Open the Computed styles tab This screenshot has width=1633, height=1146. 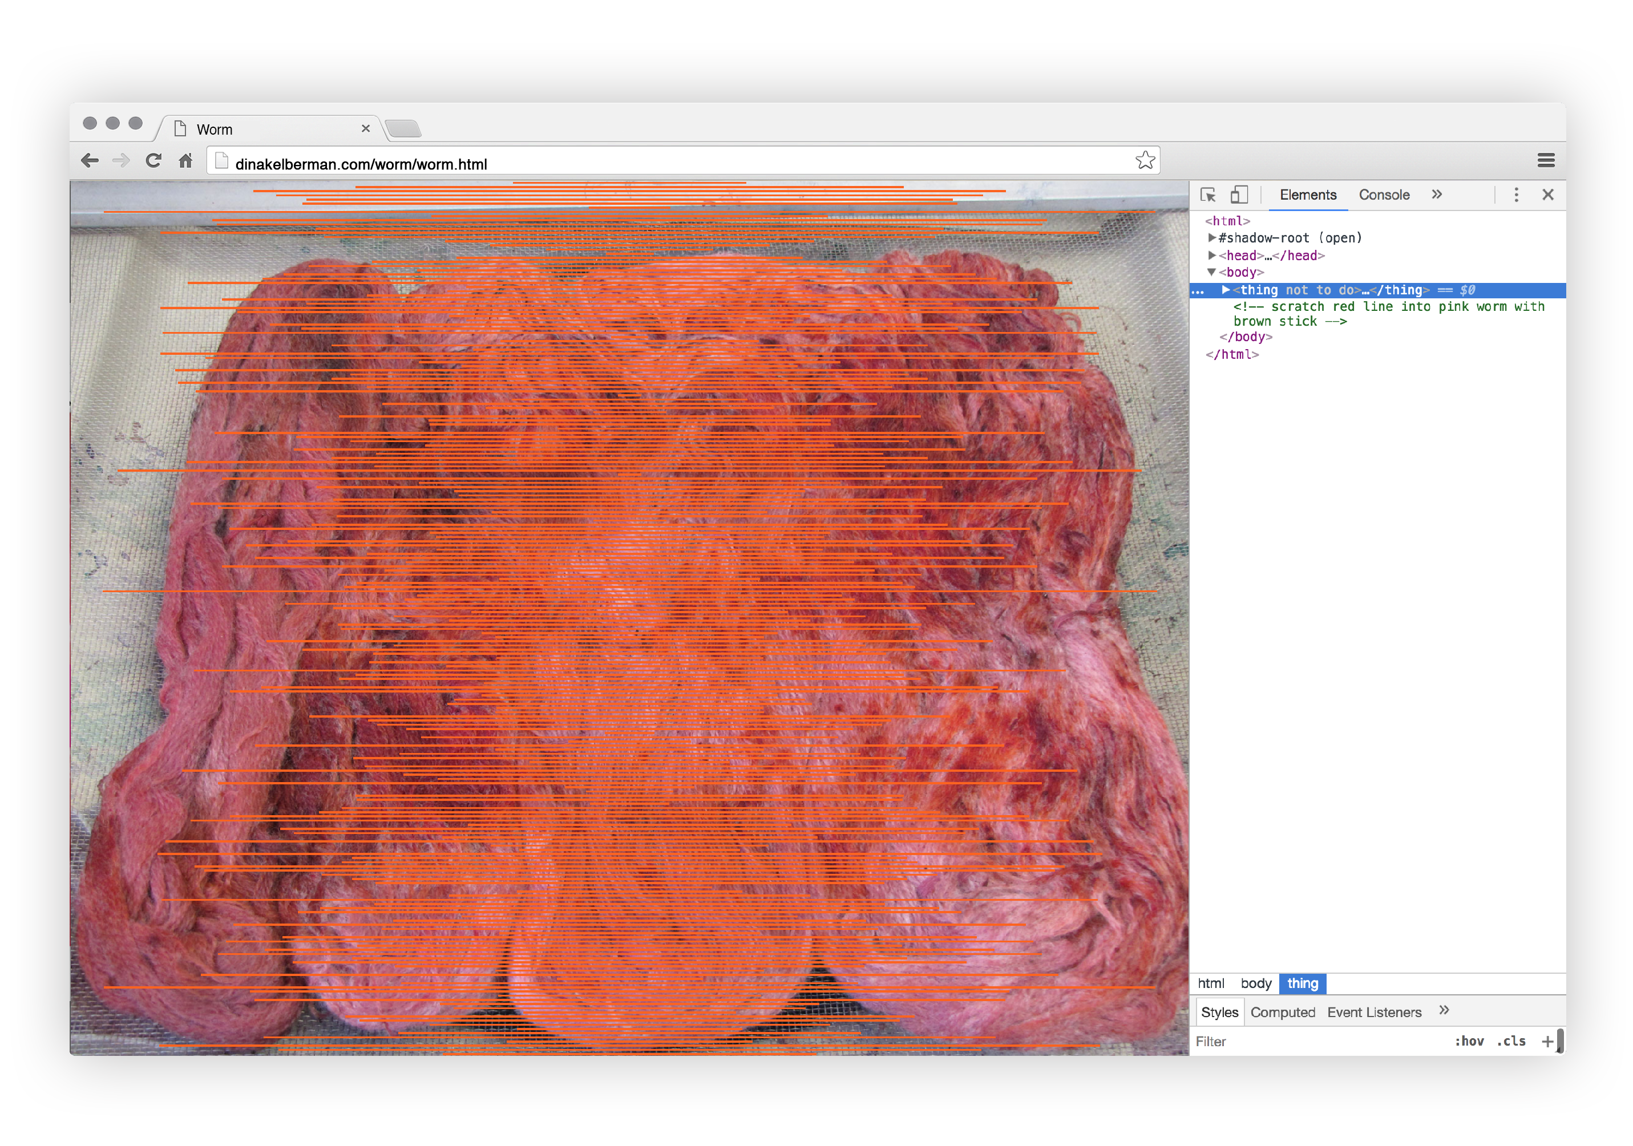pyautogui.click(x=1282, y=1013)
